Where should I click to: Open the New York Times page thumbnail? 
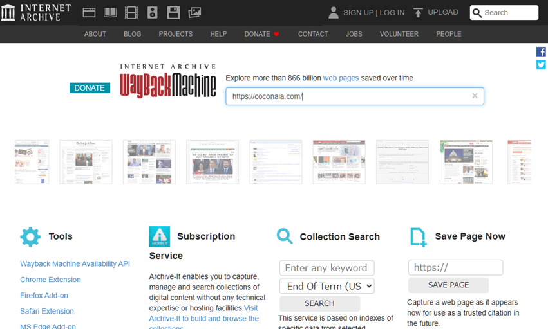[x=86, y=162]
